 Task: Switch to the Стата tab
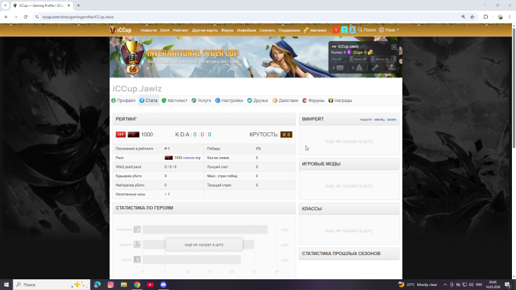point(148,100)
